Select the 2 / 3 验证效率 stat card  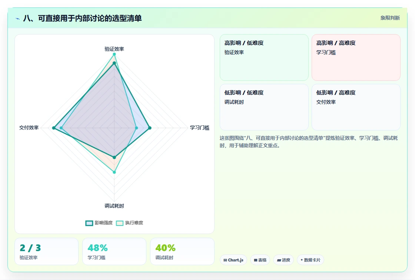pyautogui.click(x=47, y=251)
